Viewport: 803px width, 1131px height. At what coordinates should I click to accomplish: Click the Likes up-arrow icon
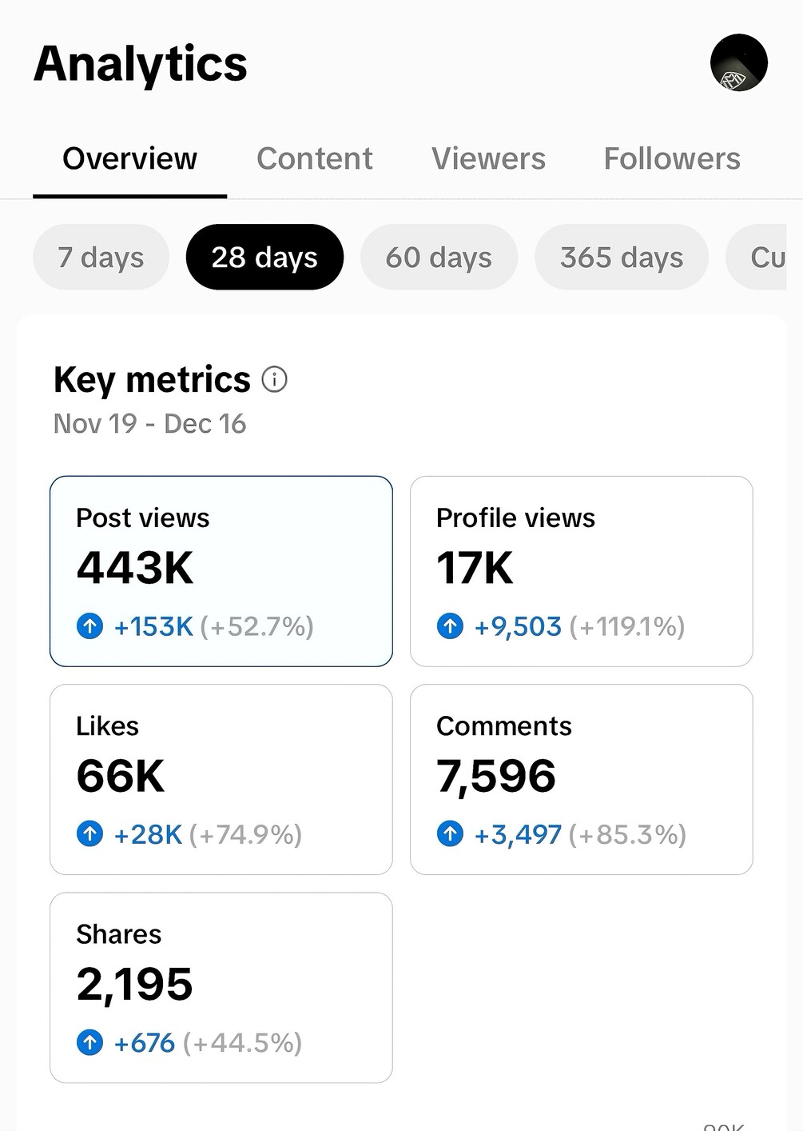[x=89, y=834]
